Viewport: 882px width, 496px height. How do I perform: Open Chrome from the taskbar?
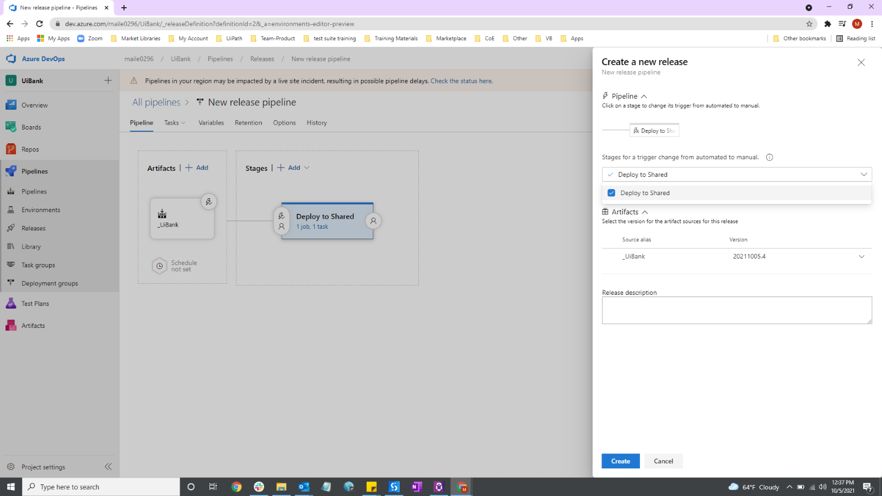236,487
